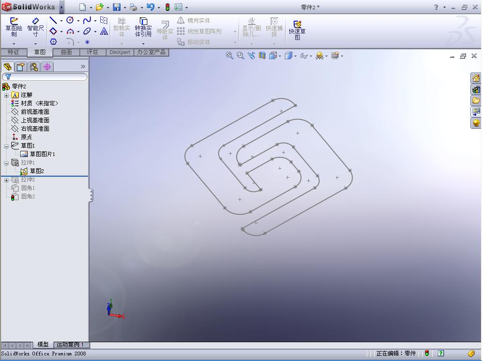Select the Line sketch tool
Image resolution: width=482 pixels, height=361 pixels.
pyautogui.click(x=53, y=21)
